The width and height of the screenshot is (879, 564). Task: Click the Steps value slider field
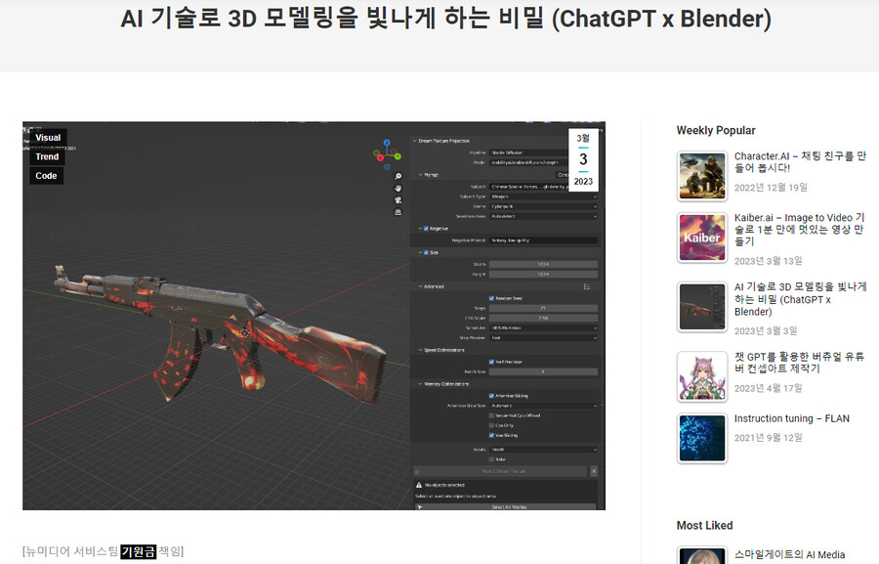point(544,308)
